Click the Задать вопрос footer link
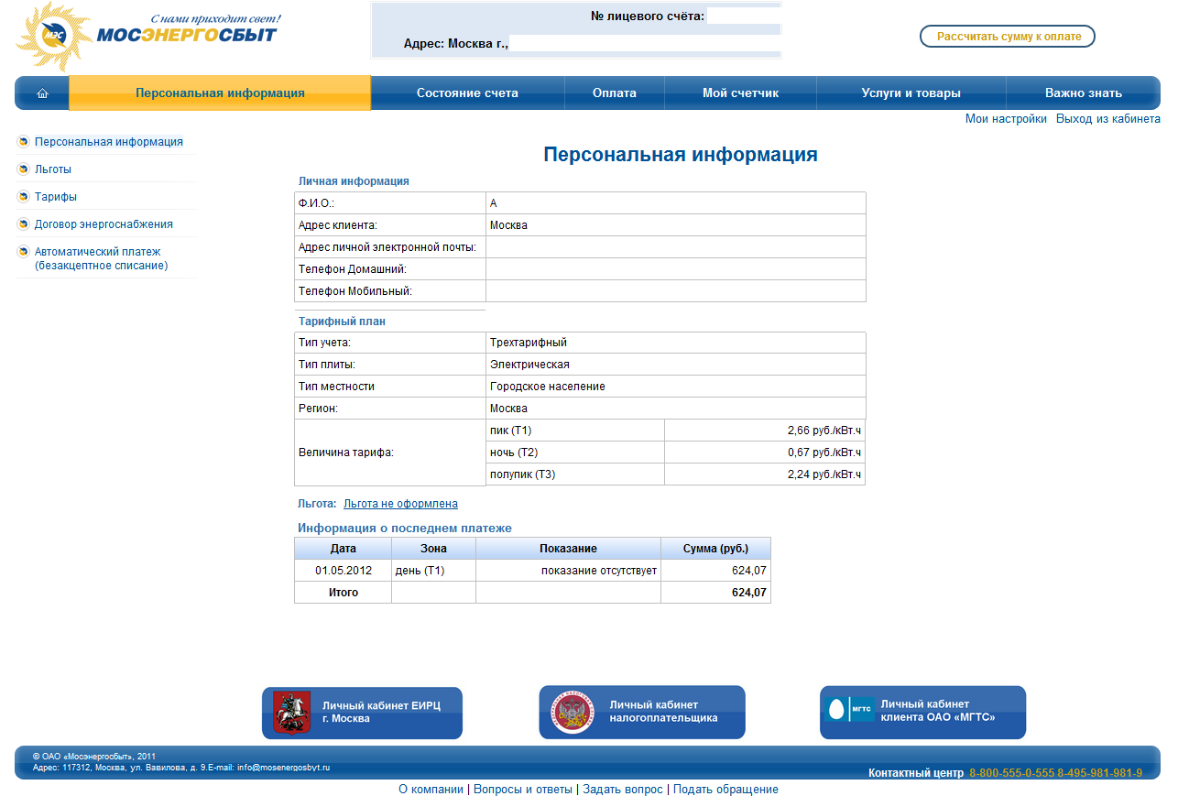The height and width of the screenshot is (796, 1178). pos(623,789)
